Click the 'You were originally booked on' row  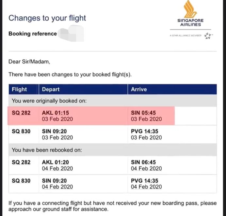pyautogui.click(x=49, y=101)
